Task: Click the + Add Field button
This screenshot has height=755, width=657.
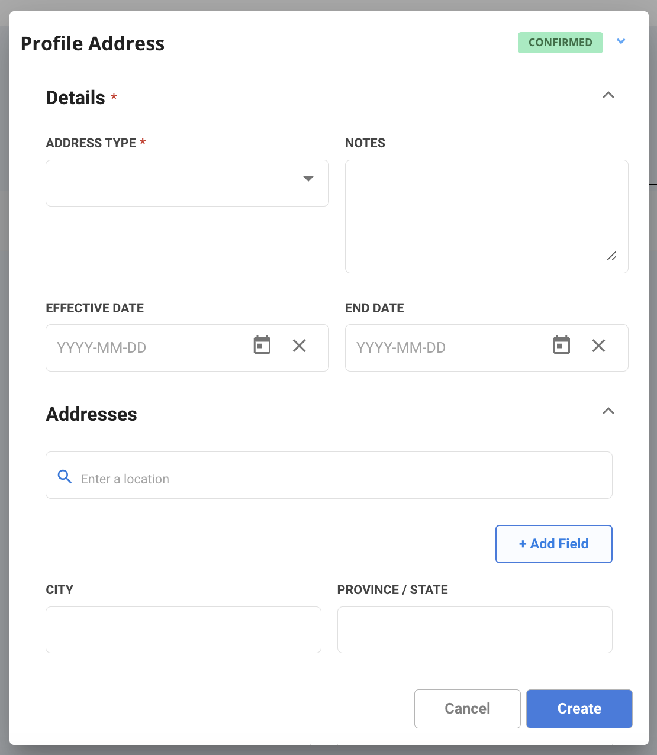Action: (x=553, y=544)
